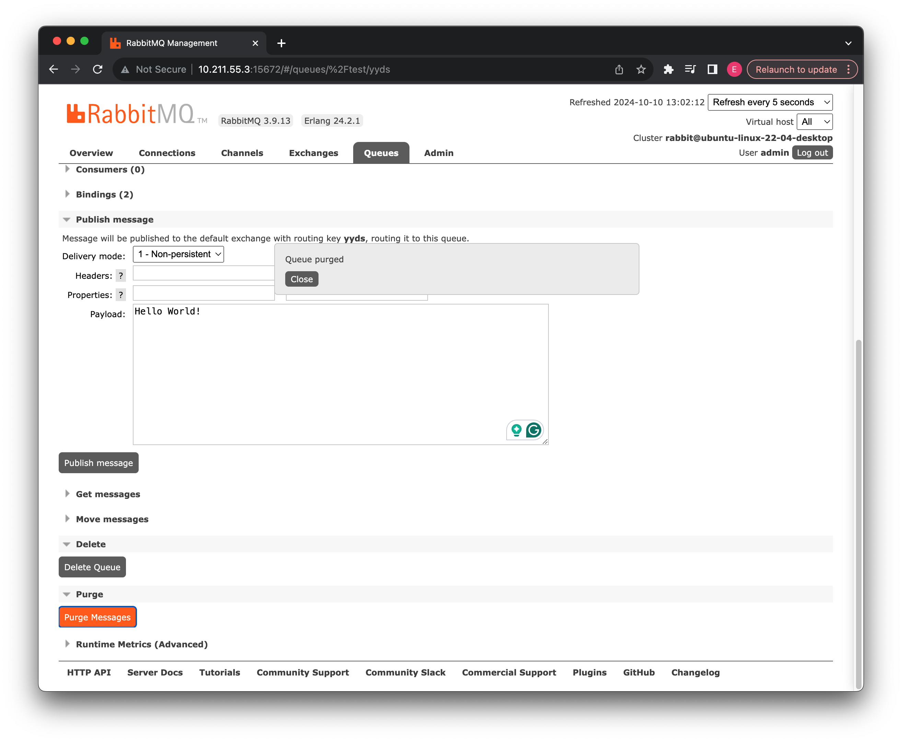
Task: Click the Headers help question mark icon
Action: 121,276
